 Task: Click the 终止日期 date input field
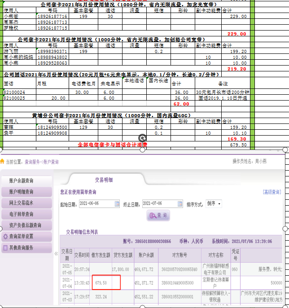coord(159,204)
